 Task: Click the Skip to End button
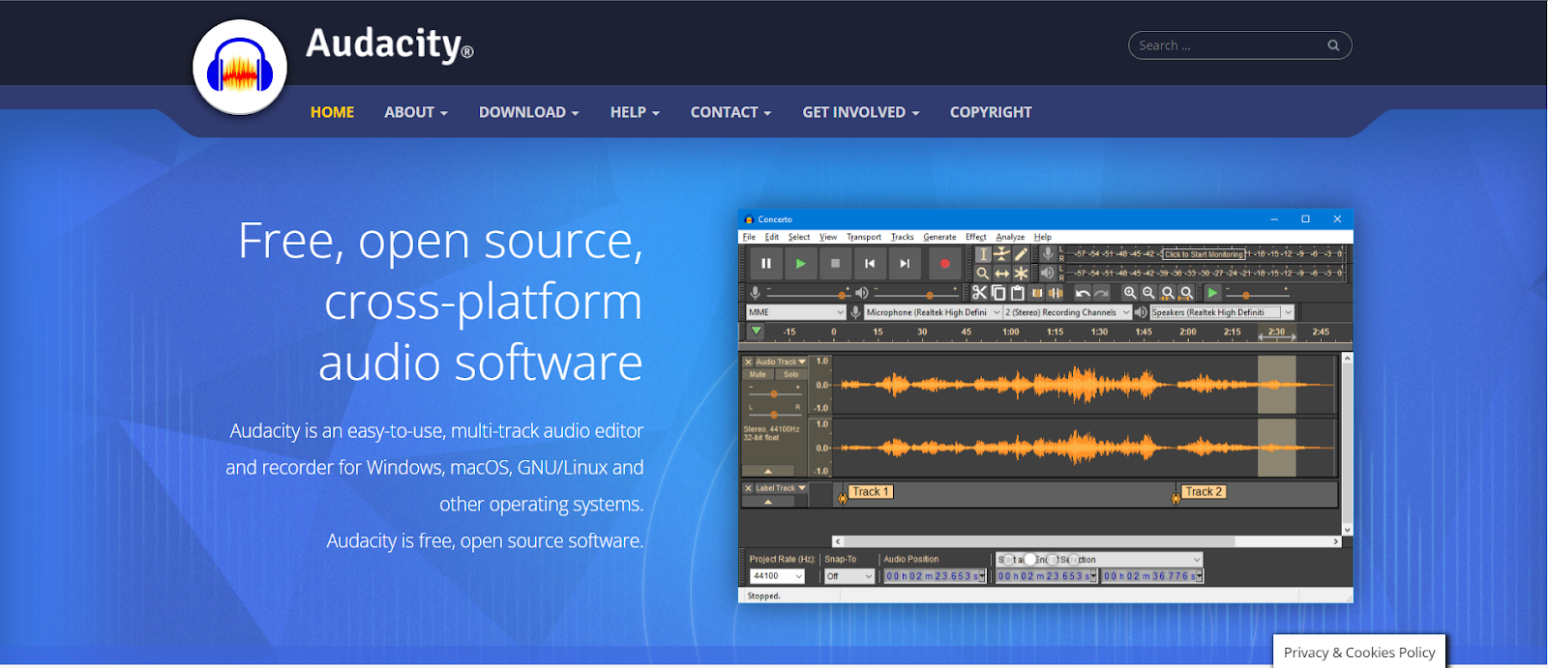(x=905, y=263)
